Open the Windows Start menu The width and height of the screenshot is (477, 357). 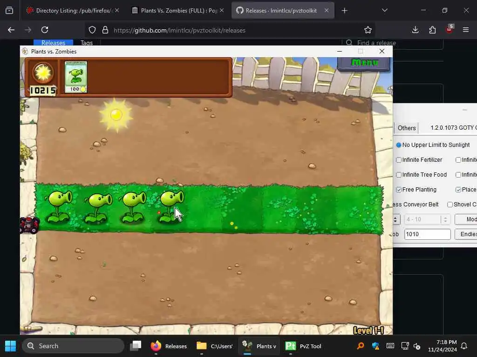tap(10, 346)
